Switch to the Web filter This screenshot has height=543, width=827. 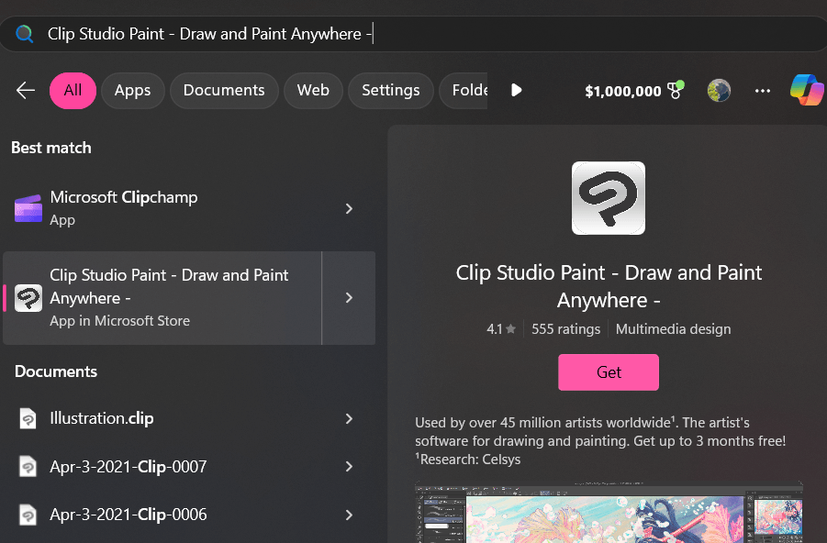[313, 91]
